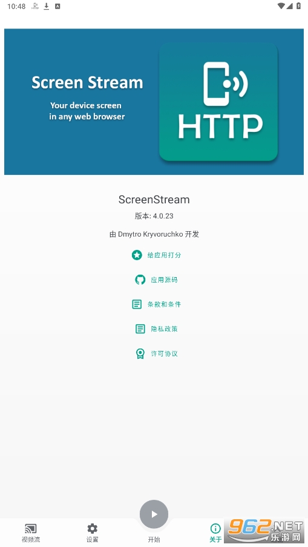Tap the ribbon badge icon beside 许可协议
308x547 pixels.
[x=140, y=353]
